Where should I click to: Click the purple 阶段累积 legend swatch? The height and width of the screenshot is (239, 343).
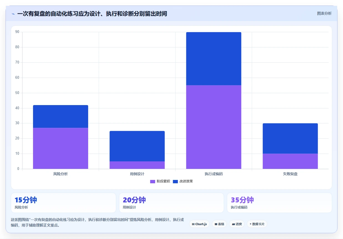(x=153, y=181)
